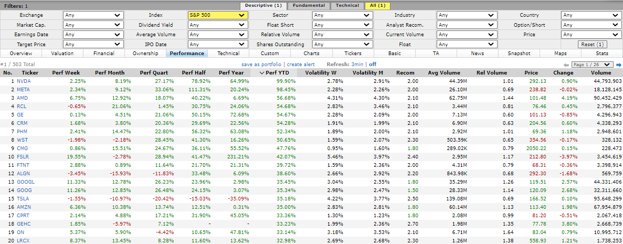Select the Maps view tab
Image resolution: width=623 pixels, height=244 pixels.
[561, 53]
